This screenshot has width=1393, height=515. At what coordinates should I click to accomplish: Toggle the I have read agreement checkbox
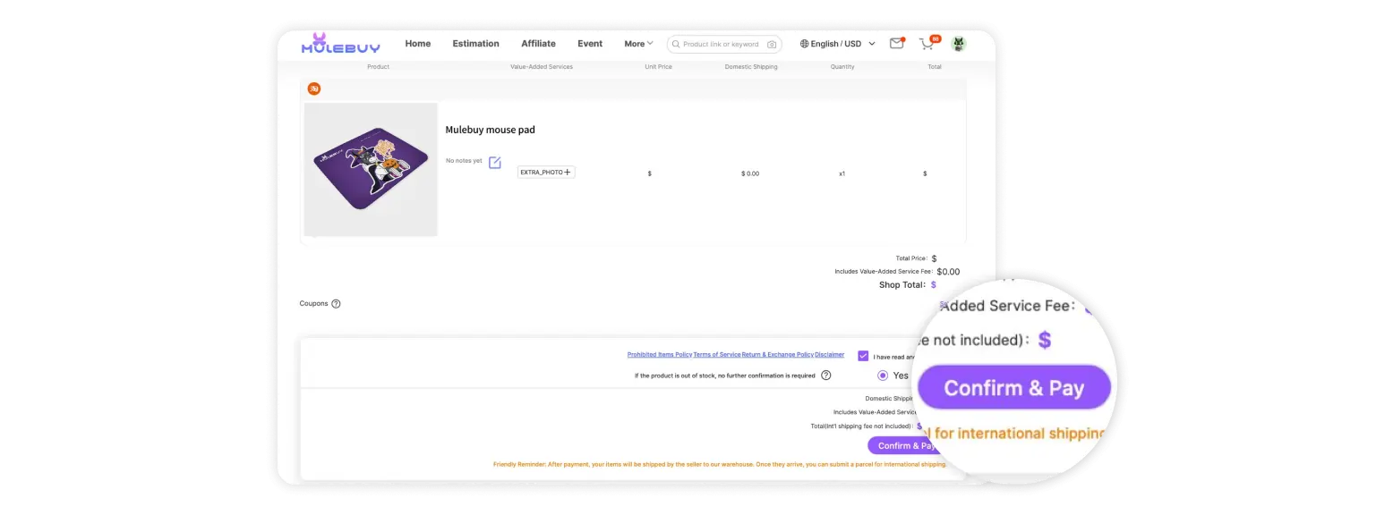click(863, 356)
